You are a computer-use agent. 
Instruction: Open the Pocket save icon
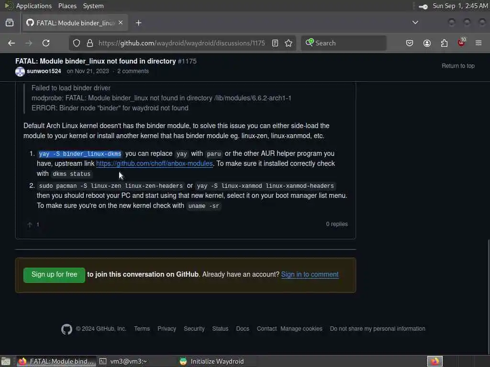[x=410, y=43]
